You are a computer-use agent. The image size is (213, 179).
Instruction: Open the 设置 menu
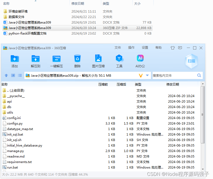pyautogui.click(x=145, y=48)
